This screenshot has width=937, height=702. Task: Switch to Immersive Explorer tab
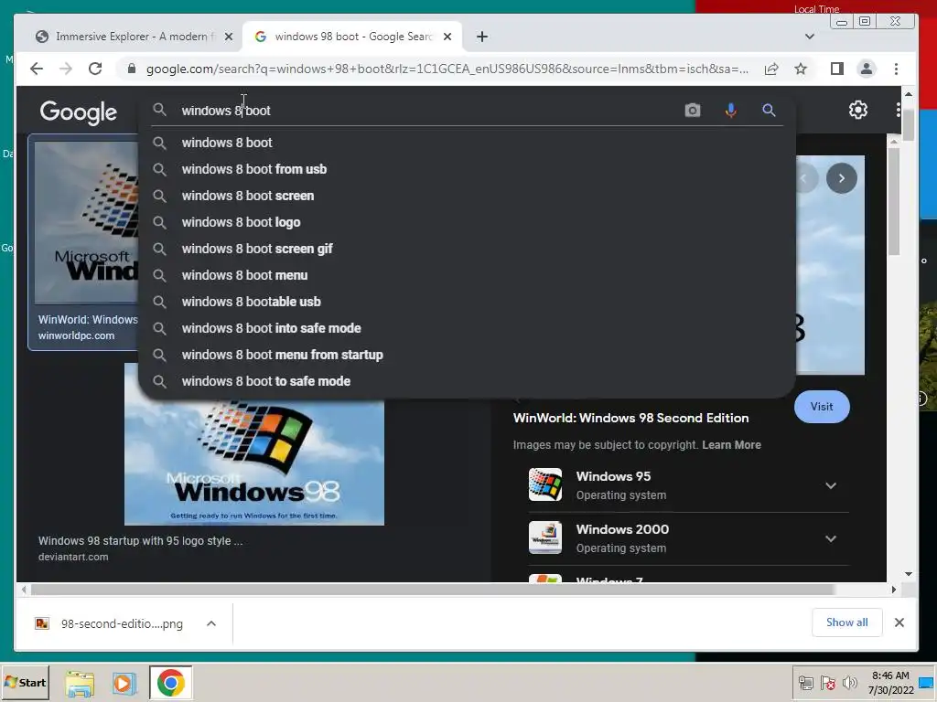click(132, 37)
